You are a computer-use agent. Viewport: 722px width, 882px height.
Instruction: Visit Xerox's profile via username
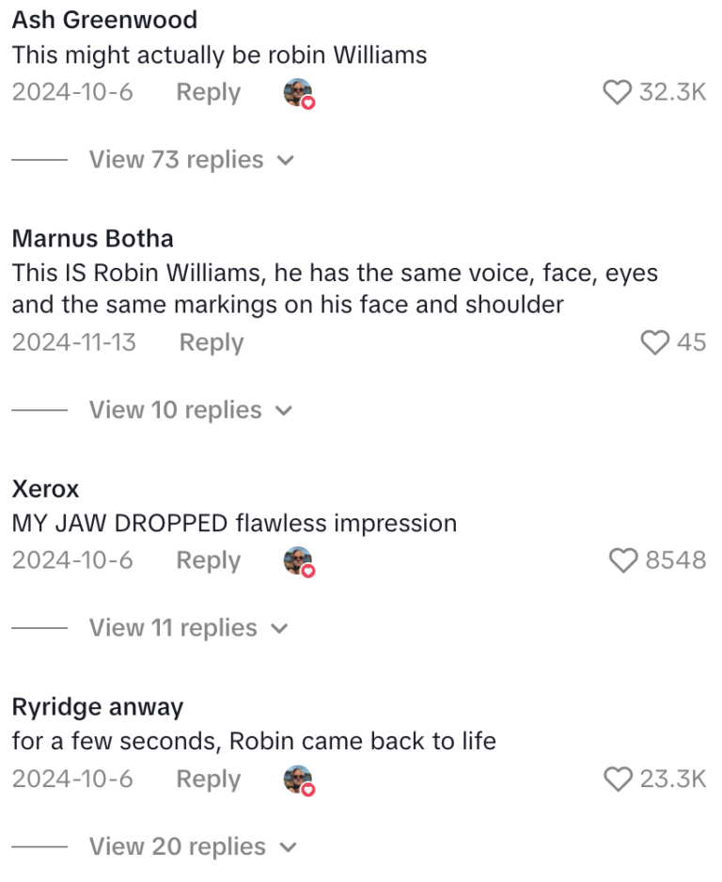(x=45, y=489)
